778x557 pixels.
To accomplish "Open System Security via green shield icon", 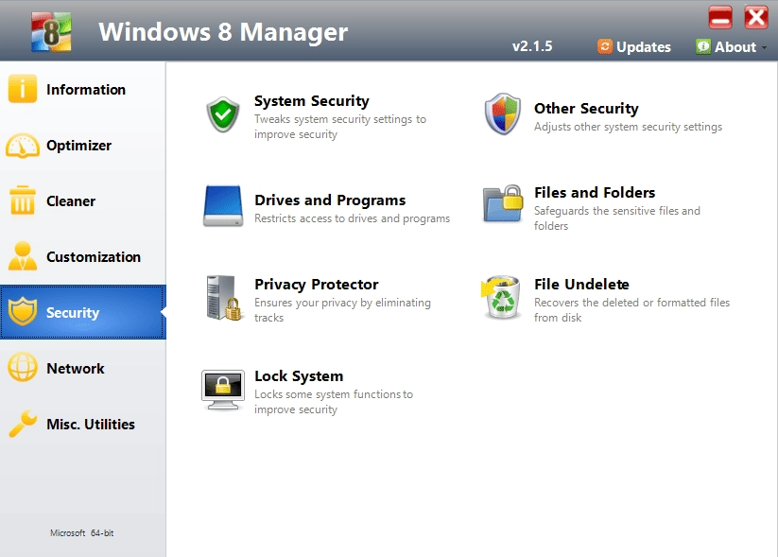I will pyautogui.click(x=223, y=114).
